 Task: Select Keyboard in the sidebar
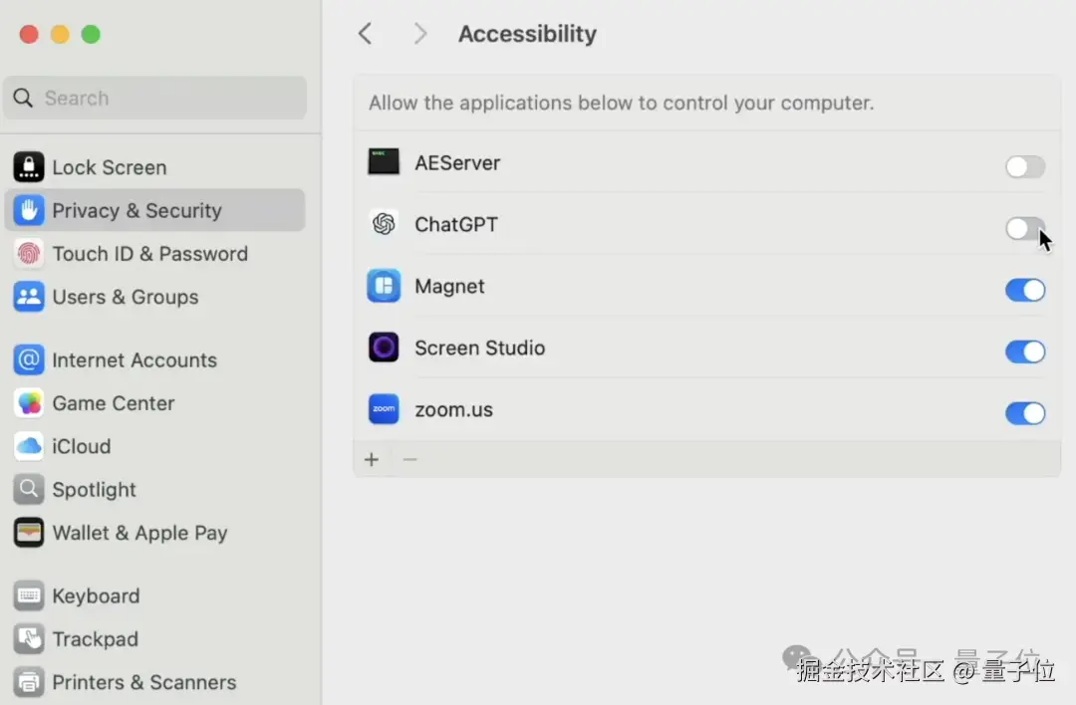click(96, 596)
